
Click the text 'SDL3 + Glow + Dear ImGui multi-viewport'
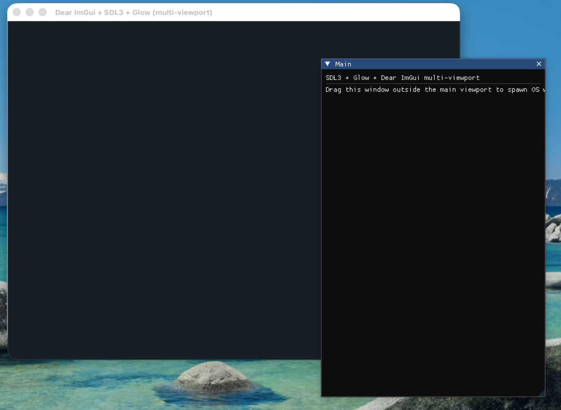[402, 77]
